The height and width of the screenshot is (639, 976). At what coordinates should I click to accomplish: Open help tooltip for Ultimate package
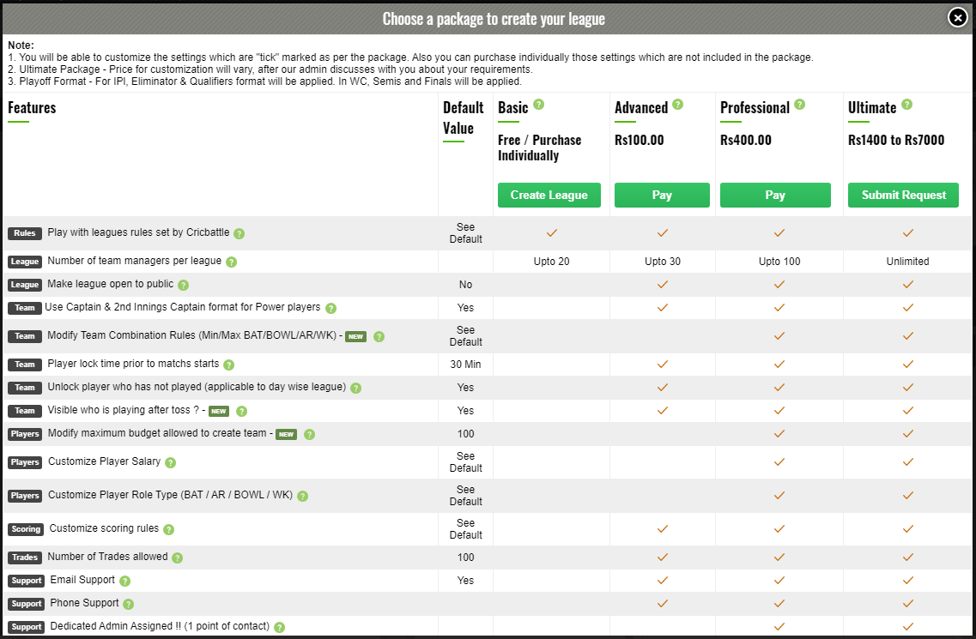[906, 105]
